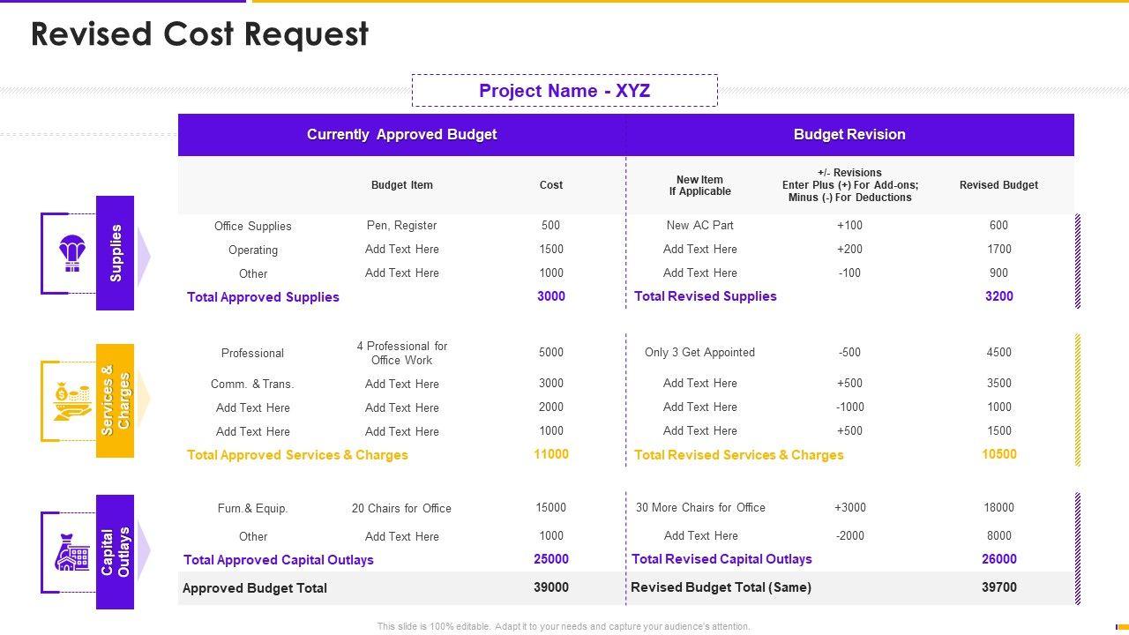Click Total Revised Services & Charges label

pyautogui.click(x=738, y=455)
